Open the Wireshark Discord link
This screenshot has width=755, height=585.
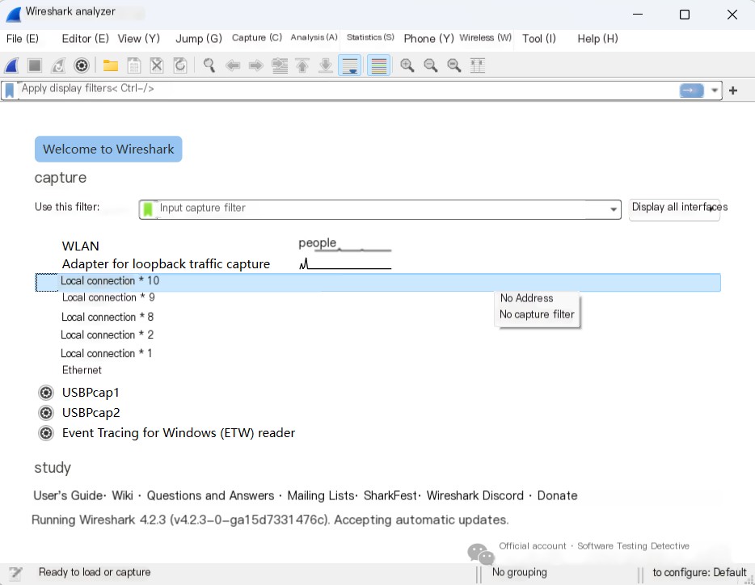[475, 495]
